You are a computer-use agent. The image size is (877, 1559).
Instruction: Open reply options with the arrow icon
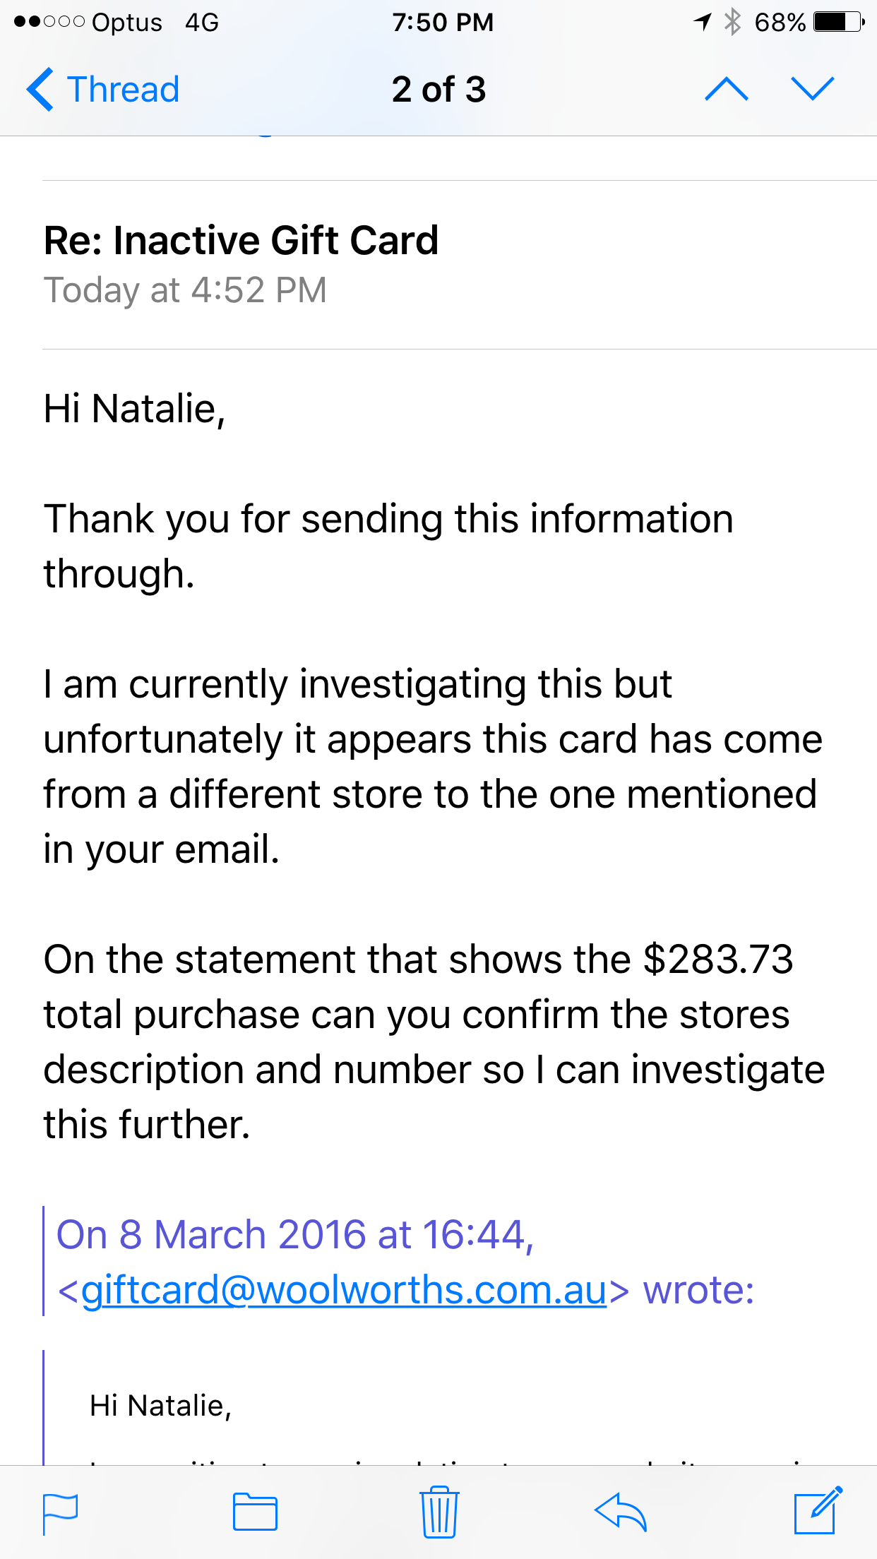(621, 1512)
